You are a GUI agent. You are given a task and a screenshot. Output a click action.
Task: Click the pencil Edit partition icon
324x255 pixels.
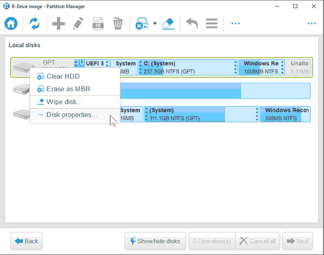[x=78, y=24]
